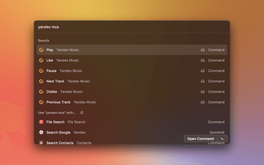Click Yandex Music icon beside Like
The height and width of the screenshot is (165, 264).
41,60
